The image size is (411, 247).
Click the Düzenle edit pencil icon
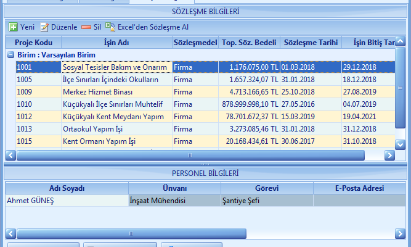(x=44, y=27)
